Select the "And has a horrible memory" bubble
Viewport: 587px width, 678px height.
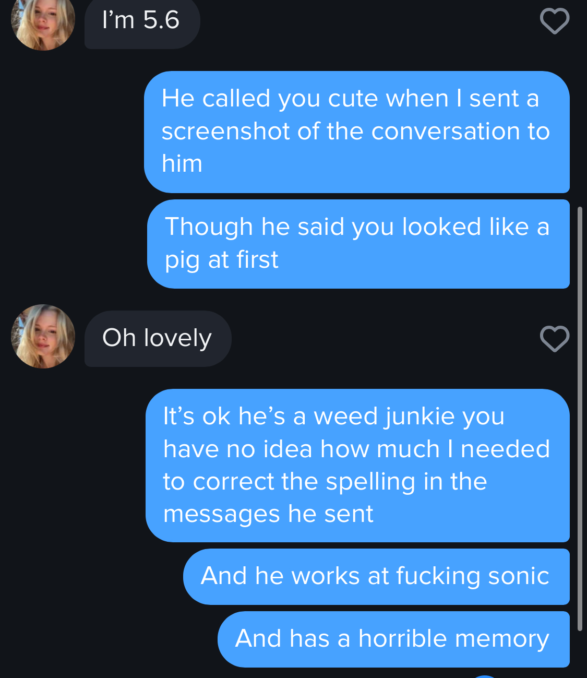(393, 639)
